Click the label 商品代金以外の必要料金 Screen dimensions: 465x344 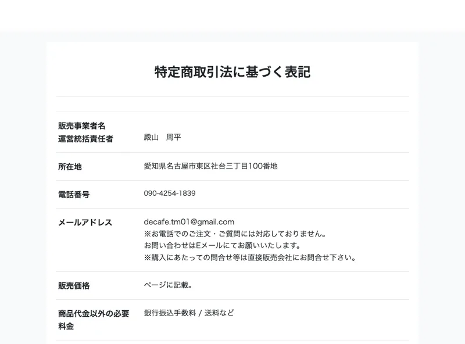point(94,320)
